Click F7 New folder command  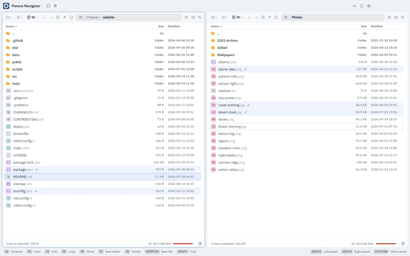(x=109, y=252)
